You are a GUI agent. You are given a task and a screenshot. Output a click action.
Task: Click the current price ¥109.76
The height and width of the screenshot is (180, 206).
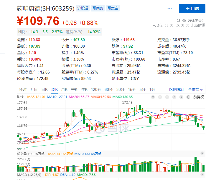click(x=38, y=21)
